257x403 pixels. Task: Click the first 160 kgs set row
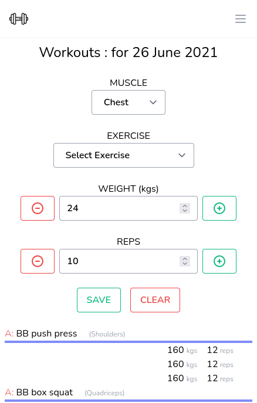click(x=200, y=350)
